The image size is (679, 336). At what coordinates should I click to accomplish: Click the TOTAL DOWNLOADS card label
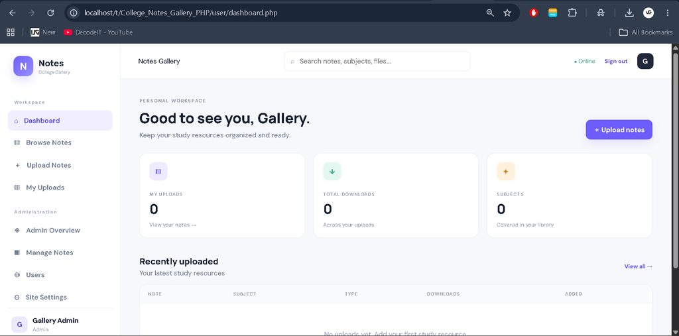[349, 194]
